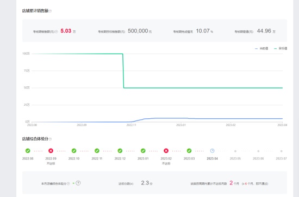Click green check icon for 2022.11

pyautogui.click(x=97, y=151)
